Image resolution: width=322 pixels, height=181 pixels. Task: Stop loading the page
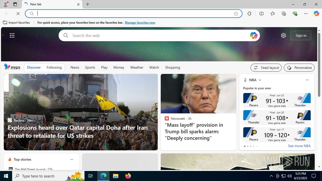point(18,14)
